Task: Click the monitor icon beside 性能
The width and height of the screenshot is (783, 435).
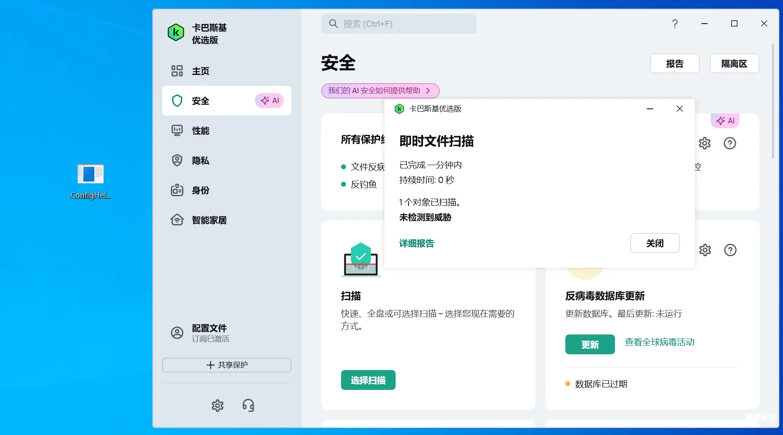Action: pyautogui.click(x=177, y=130)
